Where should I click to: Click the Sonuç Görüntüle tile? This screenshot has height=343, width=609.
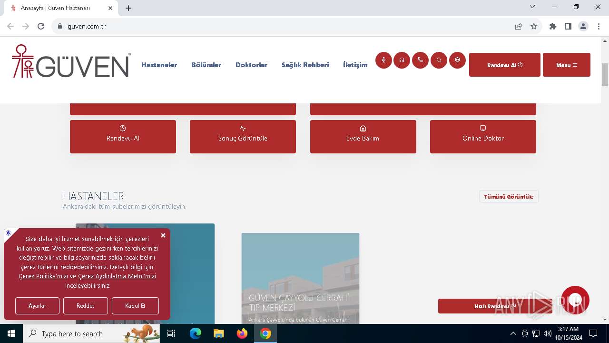243,137
